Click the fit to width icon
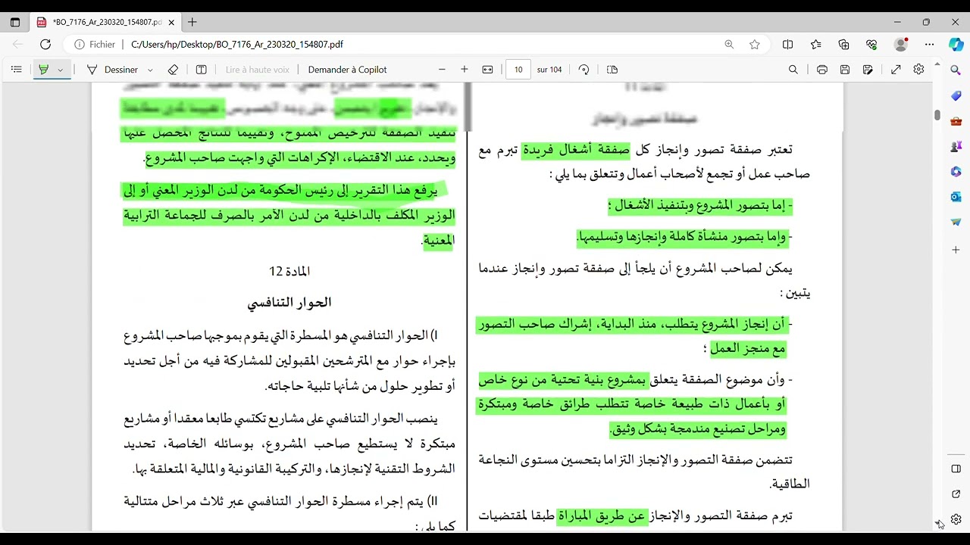 pos(487,70)
